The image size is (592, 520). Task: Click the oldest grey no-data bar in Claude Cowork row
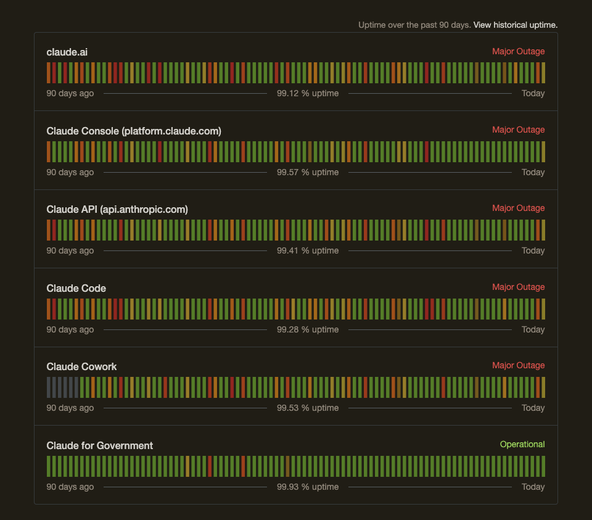48,387
